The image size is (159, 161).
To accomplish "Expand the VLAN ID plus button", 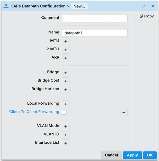I will pos(66,135).
